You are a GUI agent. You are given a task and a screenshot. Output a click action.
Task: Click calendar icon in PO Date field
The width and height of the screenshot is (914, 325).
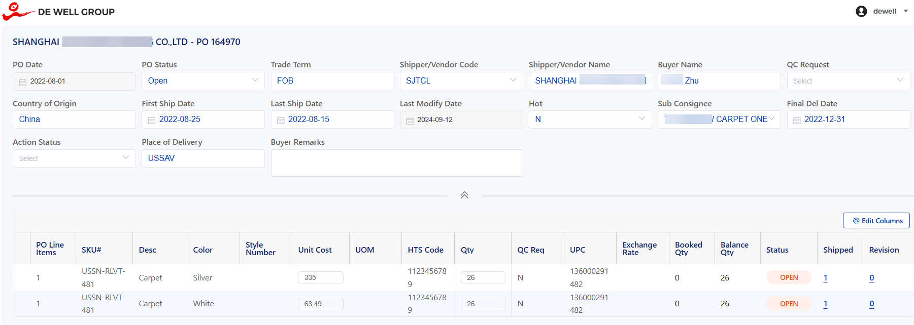pyautogui.click(x=23, y=82)
